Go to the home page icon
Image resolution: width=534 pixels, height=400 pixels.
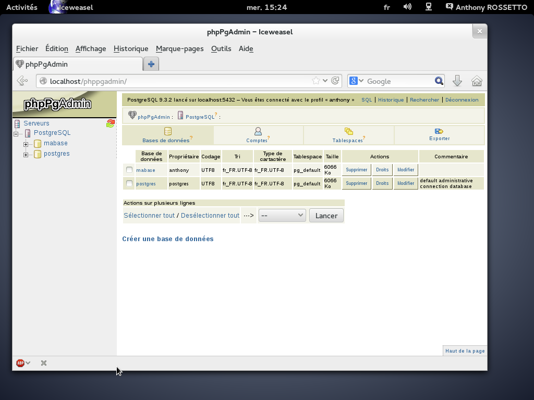(477, 81)
